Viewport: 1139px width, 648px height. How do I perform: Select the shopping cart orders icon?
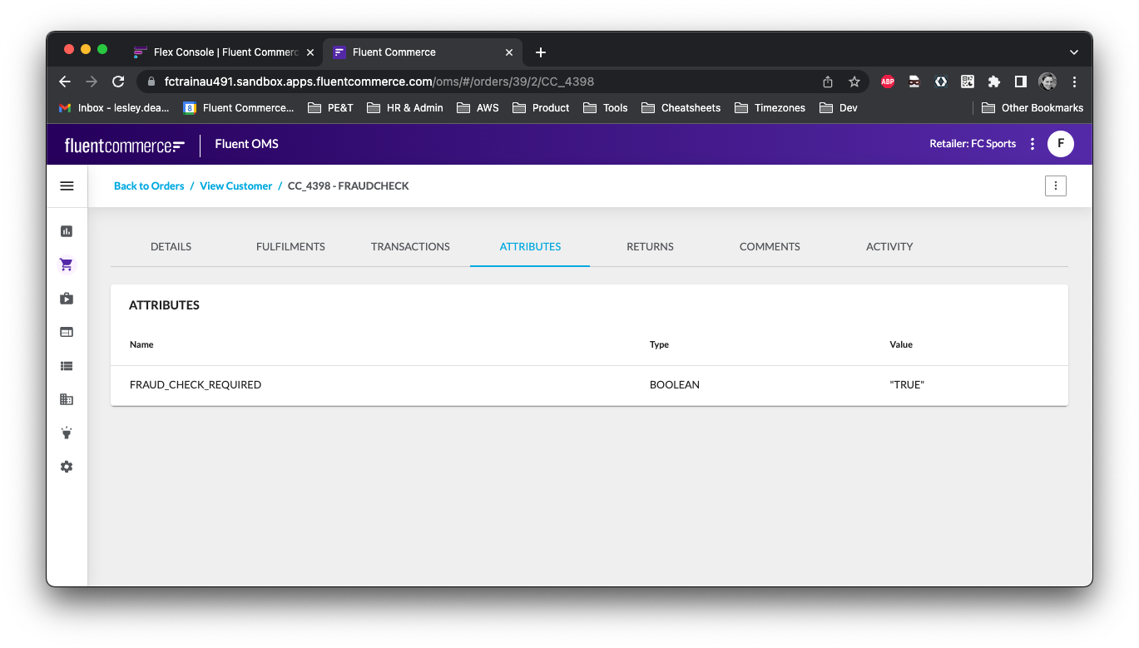pyautogui.click(x=67, y=265)
